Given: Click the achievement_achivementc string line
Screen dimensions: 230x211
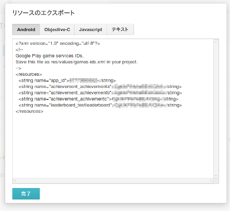Looking at the screenshot, I should point(98,99).
